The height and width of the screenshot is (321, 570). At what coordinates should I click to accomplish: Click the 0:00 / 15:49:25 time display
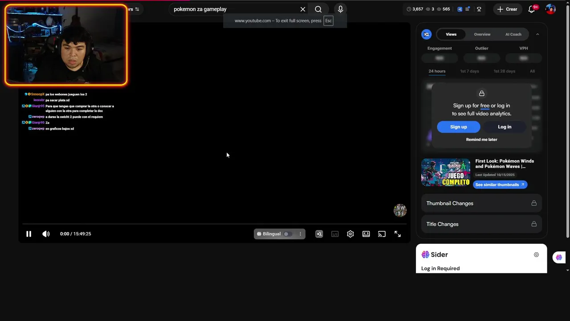pyautogui.click(x=76, y=234)
